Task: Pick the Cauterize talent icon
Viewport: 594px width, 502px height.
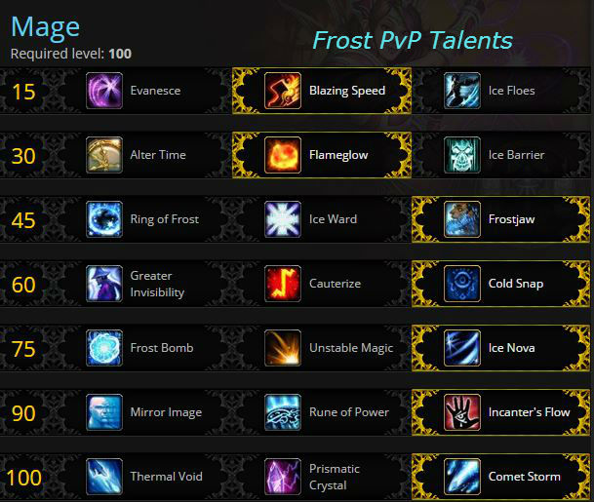Action: pyautogui.click(x=283, y=284)
